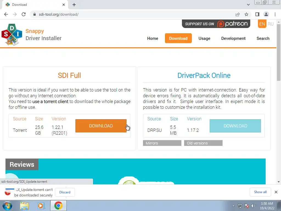Open the Support us on Patreon banner
The image size is (281, 211).
click(x=216, y=24)
